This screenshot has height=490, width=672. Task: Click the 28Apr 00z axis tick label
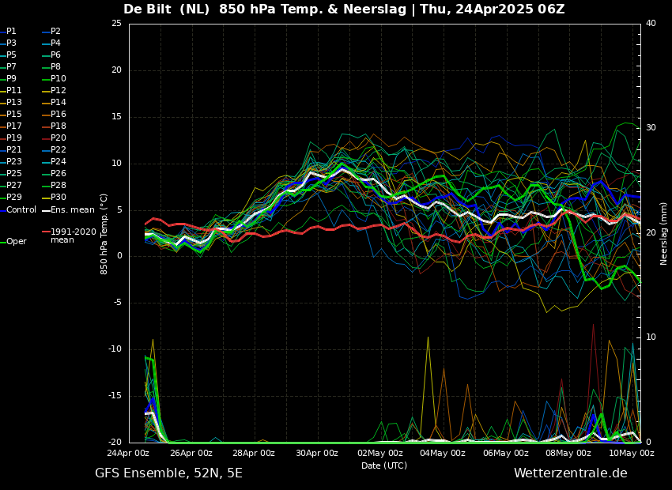[255, 453]
